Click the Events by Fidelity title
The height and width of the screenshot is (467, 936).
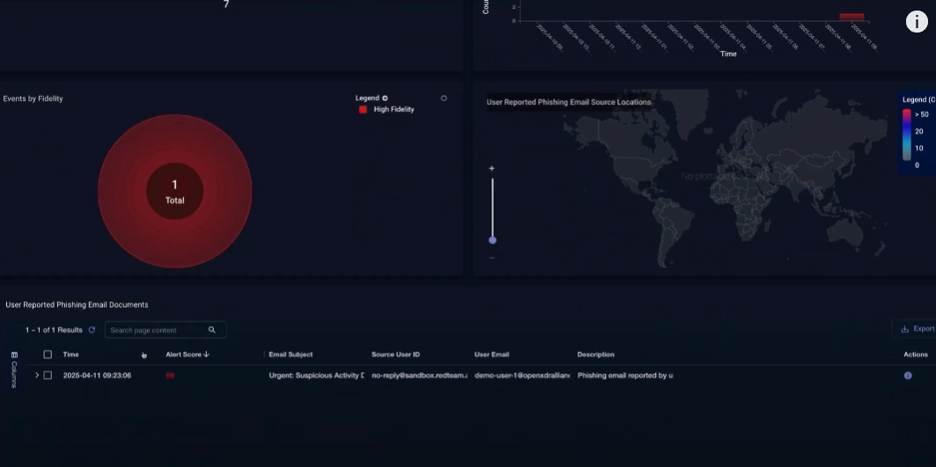[x=33, y=99]
